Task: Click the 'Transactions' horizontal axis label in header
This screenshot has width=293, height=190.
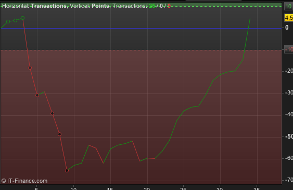Action: tap(48, 6)
